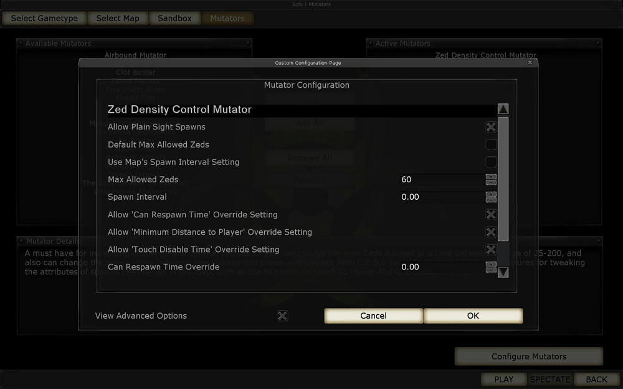Viewport: 623px width, 389px height.
Task: Enable Use Map's Spawn Interval Setting
Action: (491, 162)
